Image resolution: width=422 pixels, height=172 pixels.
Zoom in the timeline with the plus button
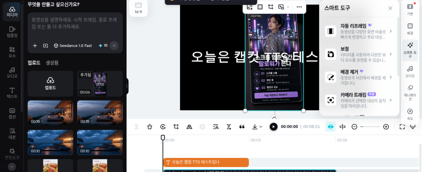[386, 127]
